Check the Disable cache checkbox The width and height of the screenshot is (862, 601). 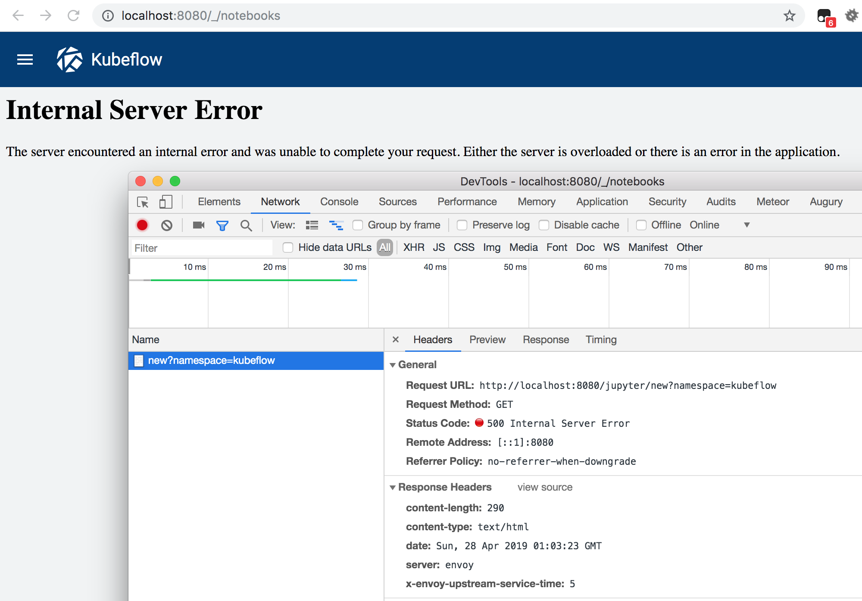tap(544, 225)
